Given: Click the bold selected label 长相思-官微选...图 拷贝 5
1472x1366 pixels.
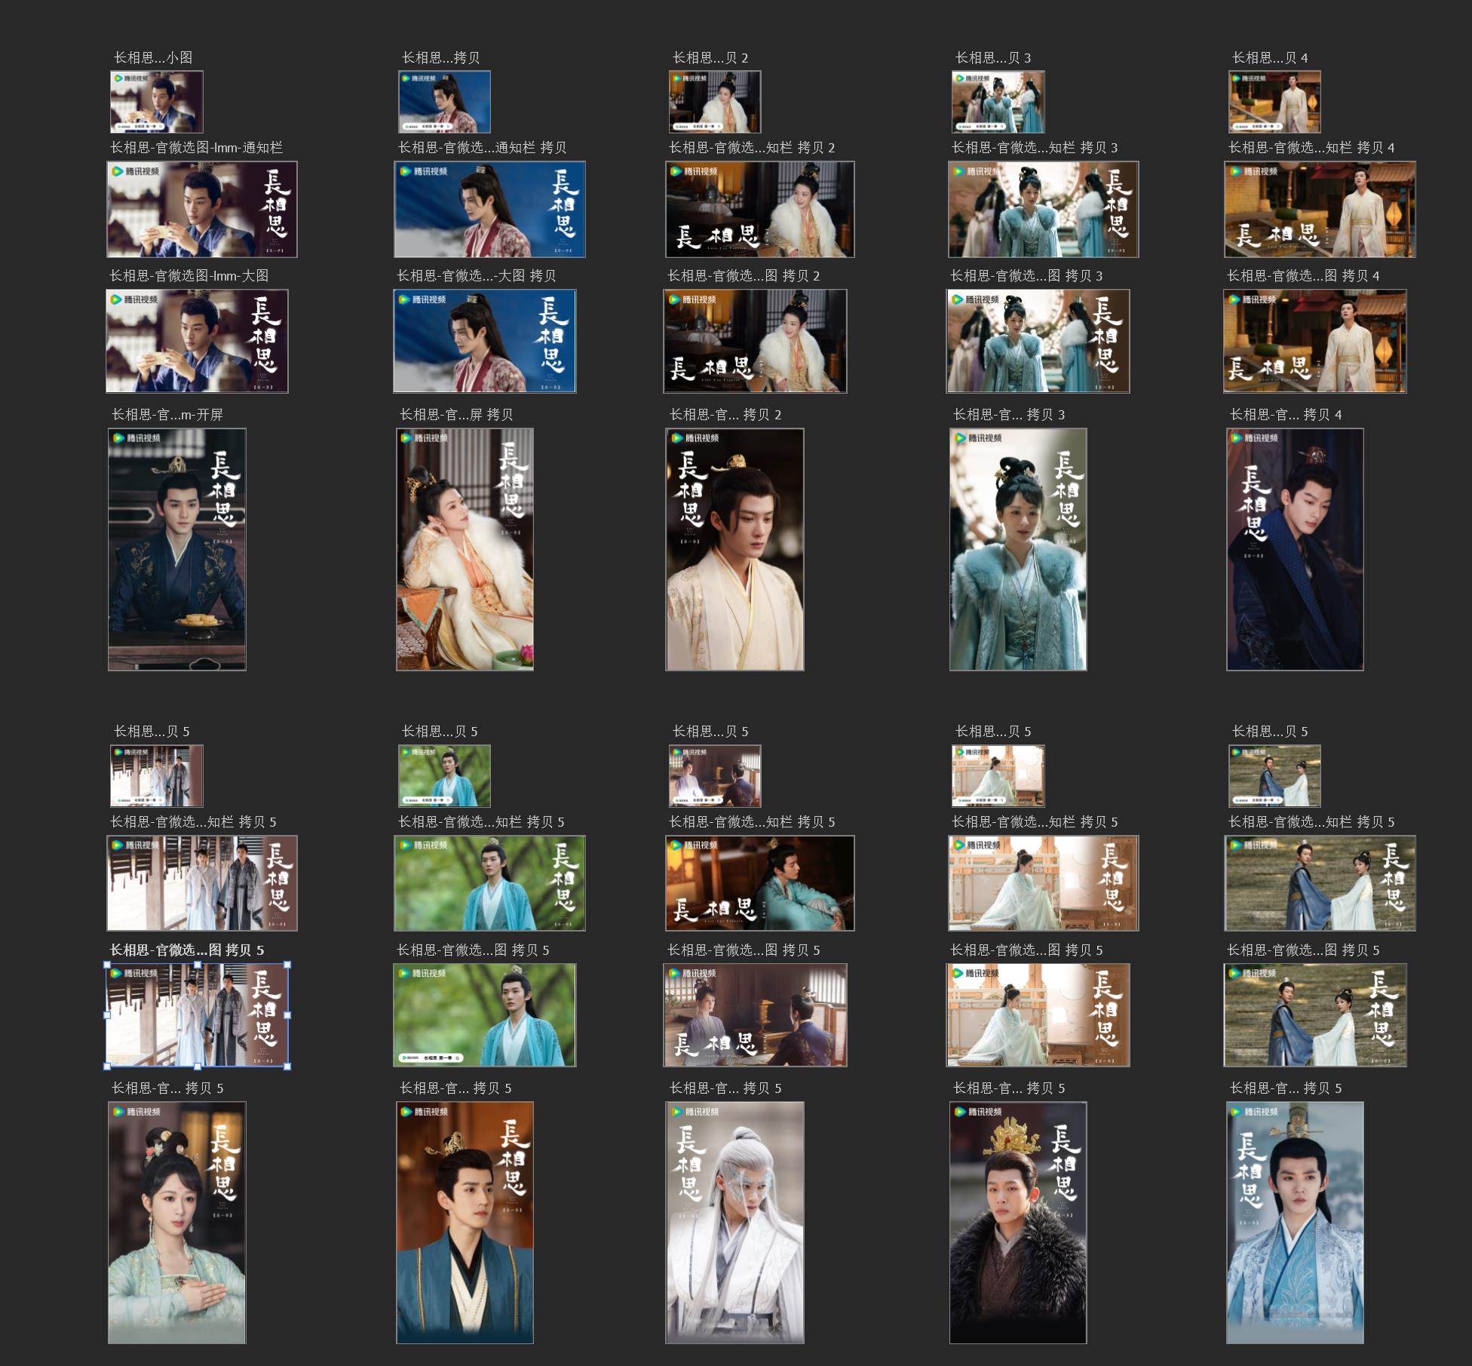Looking at the screenshot, I should 187,950.
